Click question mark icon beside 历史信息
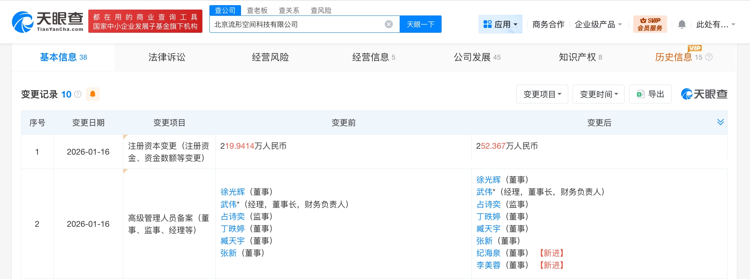Screen dimensions: 750x279 709,57
